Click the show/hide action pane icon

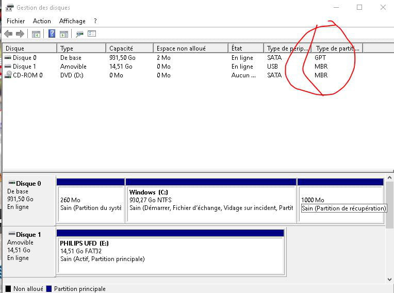(x=64, y=34)
